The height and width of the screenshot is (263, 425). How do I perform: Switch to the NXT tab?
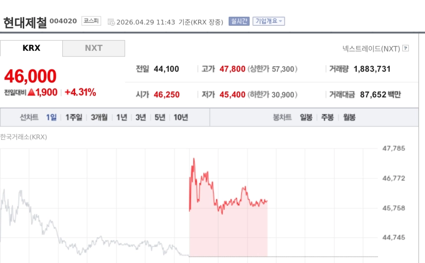[93, 48]
